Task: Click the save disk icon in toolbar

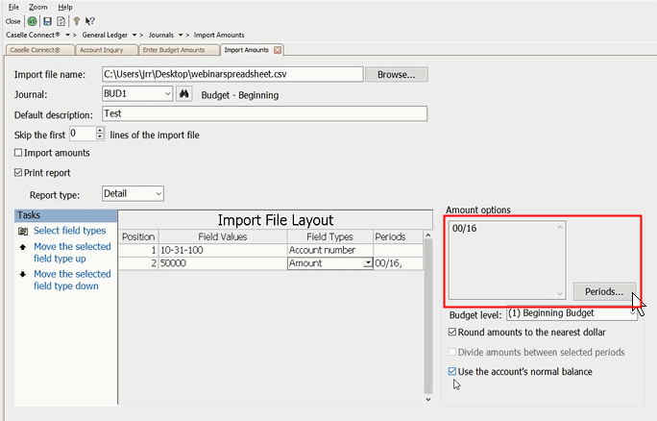Action: point(47,21)
